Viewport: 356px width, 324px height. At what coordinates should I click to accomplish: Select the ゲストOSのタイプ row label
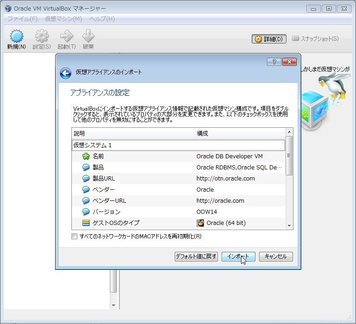tap(116, 223)
